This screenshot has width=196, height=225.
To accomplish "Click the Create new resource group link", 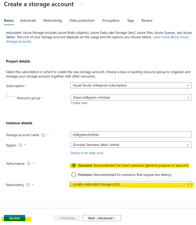I will click(79, 103).
